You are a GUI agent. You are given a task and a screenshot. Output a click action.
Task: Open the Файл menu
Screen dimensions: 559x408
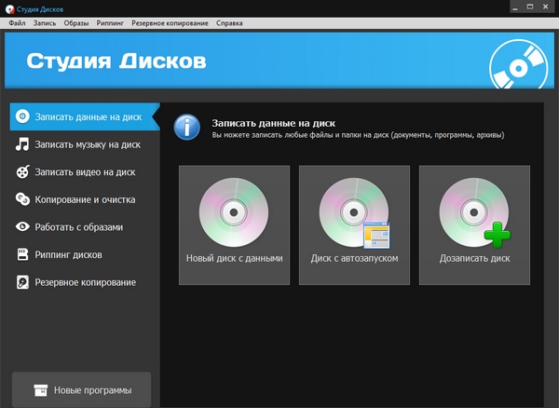tap(17, 21)
